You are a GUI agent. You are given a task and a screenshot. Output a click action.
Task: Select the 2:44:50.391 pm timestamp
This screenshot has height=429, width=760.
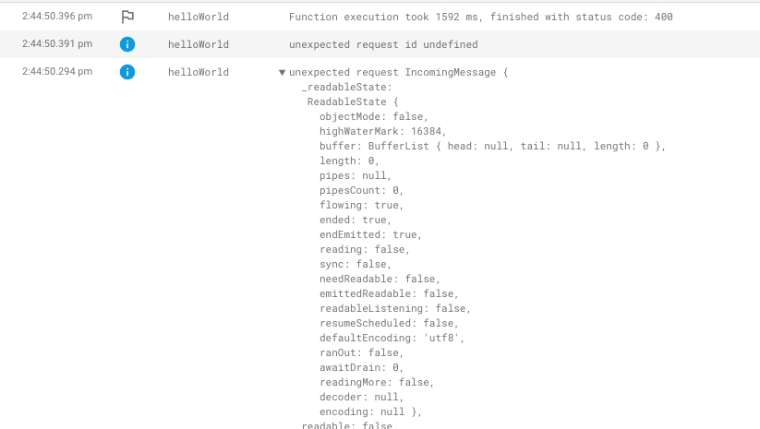57,43
